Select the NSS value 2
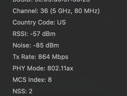The width and height of the screenshot is (127, 96). pos(31,91)
